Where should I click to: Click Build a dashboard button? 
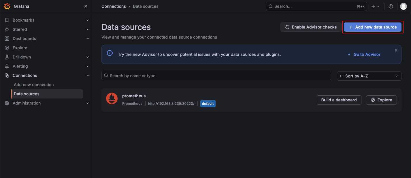point(339,100)
